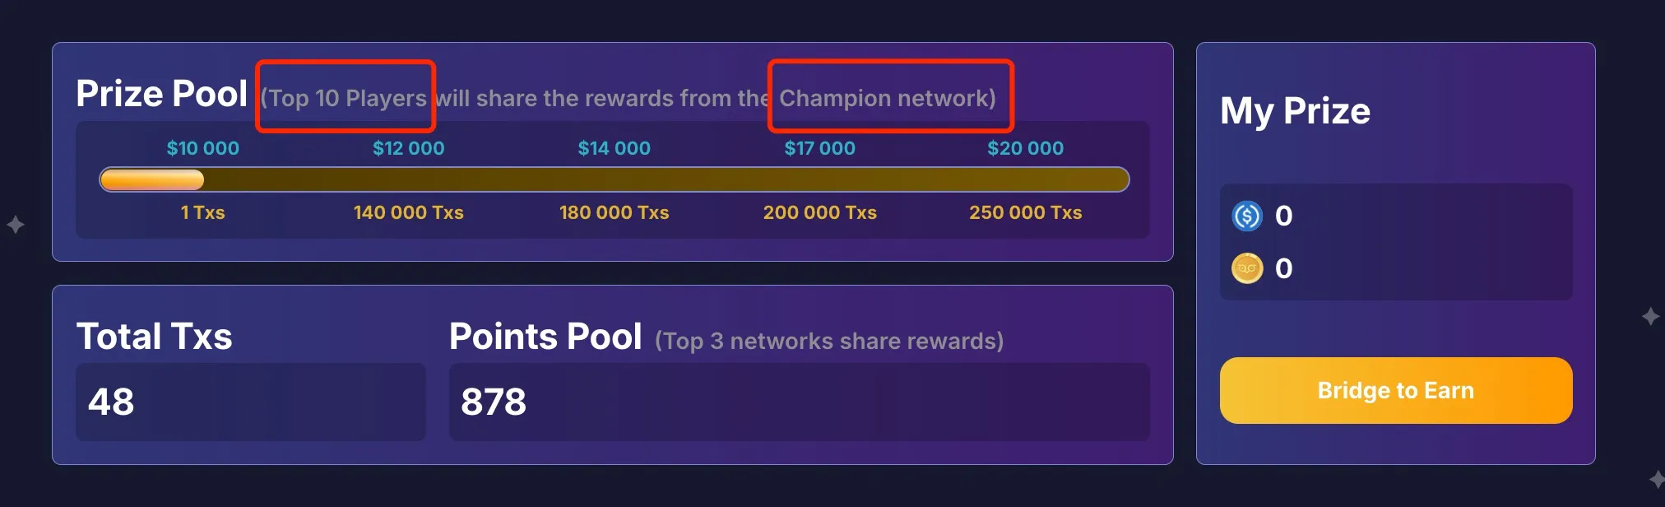Select the $20 000 top prize label
Image resolution: width=1665 pixels, height=507 pixels.
pos(1025,148)
